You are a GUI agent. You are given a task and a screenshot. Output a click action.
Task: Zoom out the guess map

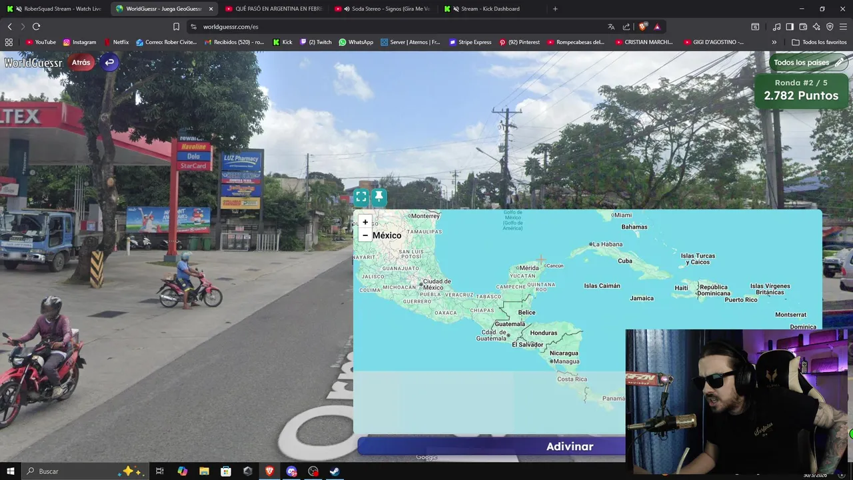tap(365, 235)
